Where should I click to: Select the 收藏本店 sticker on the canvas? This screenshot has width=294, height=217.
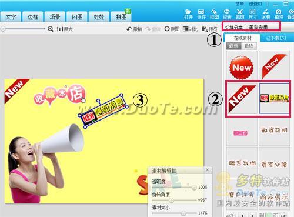click(60, 95)
